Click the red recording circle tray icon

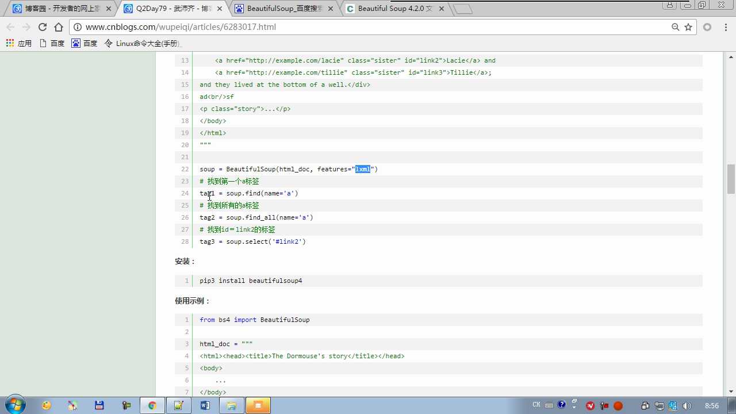pos(618,405)
